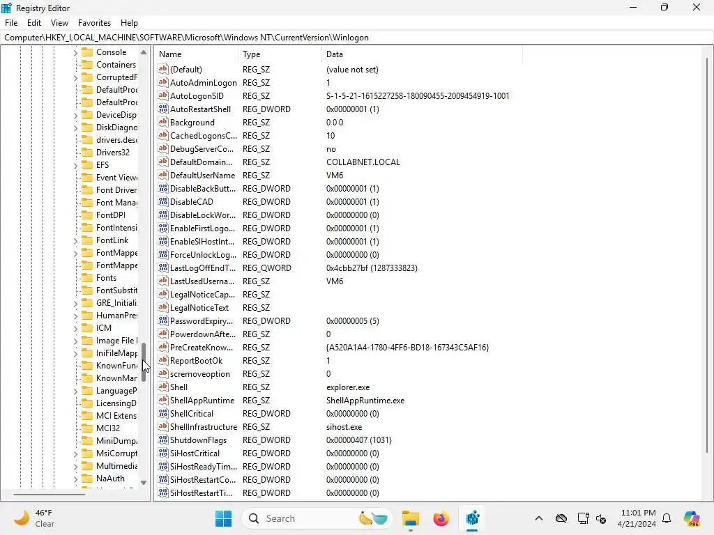Open weather widget showing 46°F Clear

[x=33, y=518]
